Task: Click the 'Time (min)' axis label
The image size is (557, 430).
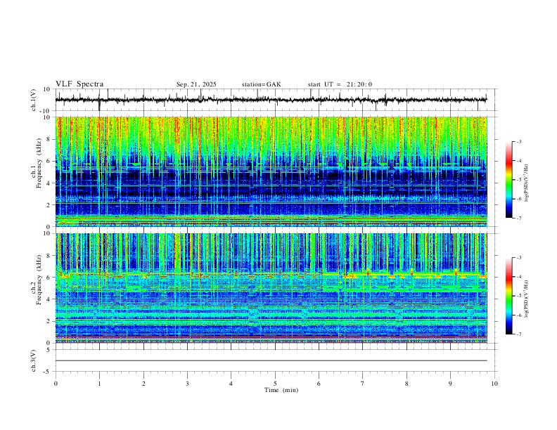Action: (281, 390)
